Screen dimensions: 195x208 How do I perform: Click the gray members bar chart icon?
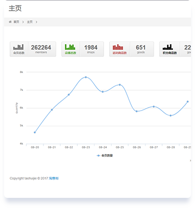(x=18, y=47)
